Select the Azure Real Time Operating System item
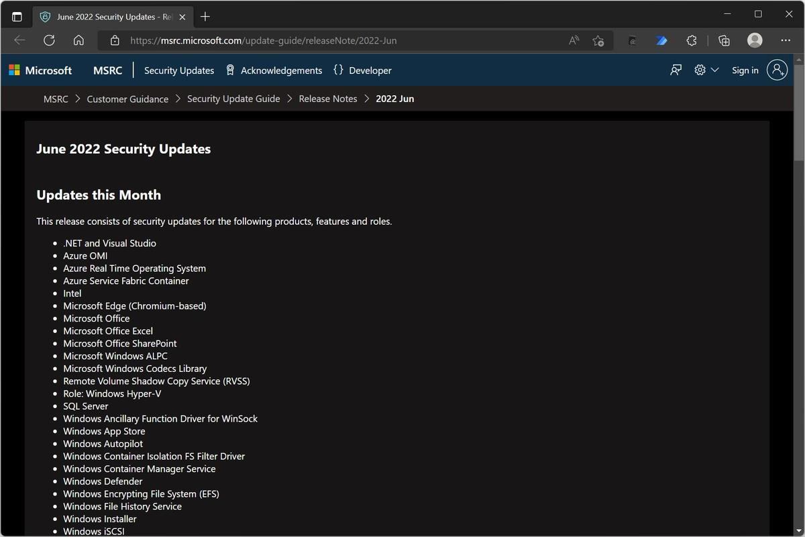The width and height of the screenshot is (805, 537). (x=134, y=268)
